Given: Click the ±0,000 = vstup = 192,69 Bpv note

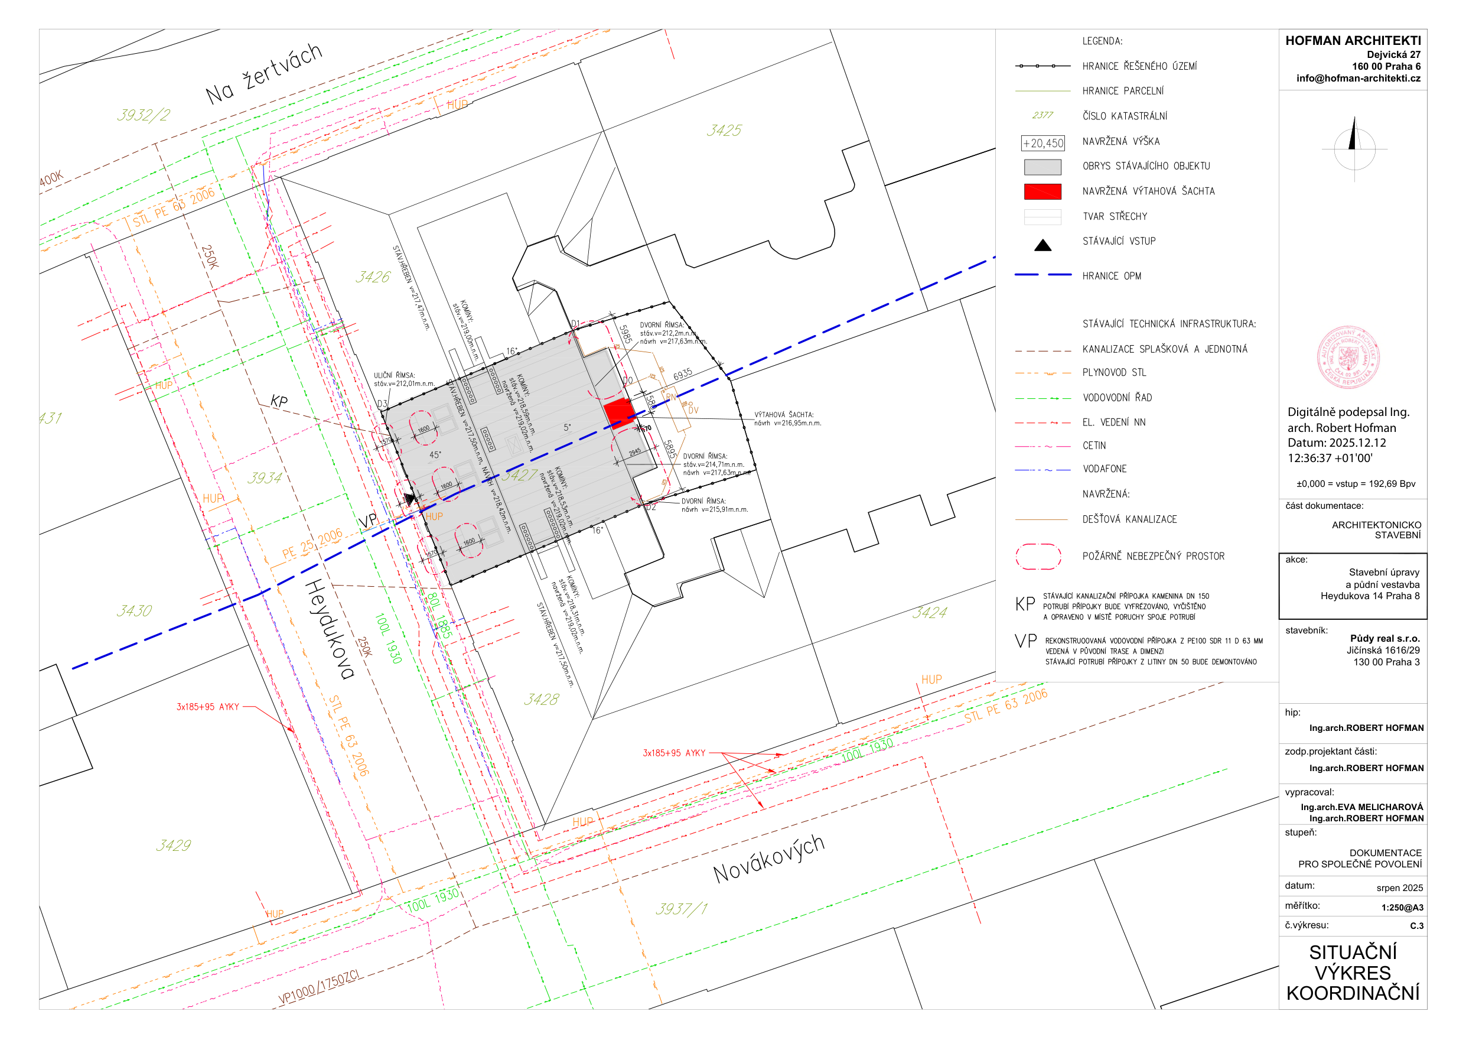Looking at the screenshot, I should pos(1356,484).
